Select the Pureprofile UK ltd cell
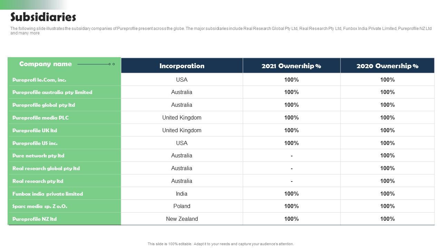This screenshot has height=248, width=442. coord(35,131)
